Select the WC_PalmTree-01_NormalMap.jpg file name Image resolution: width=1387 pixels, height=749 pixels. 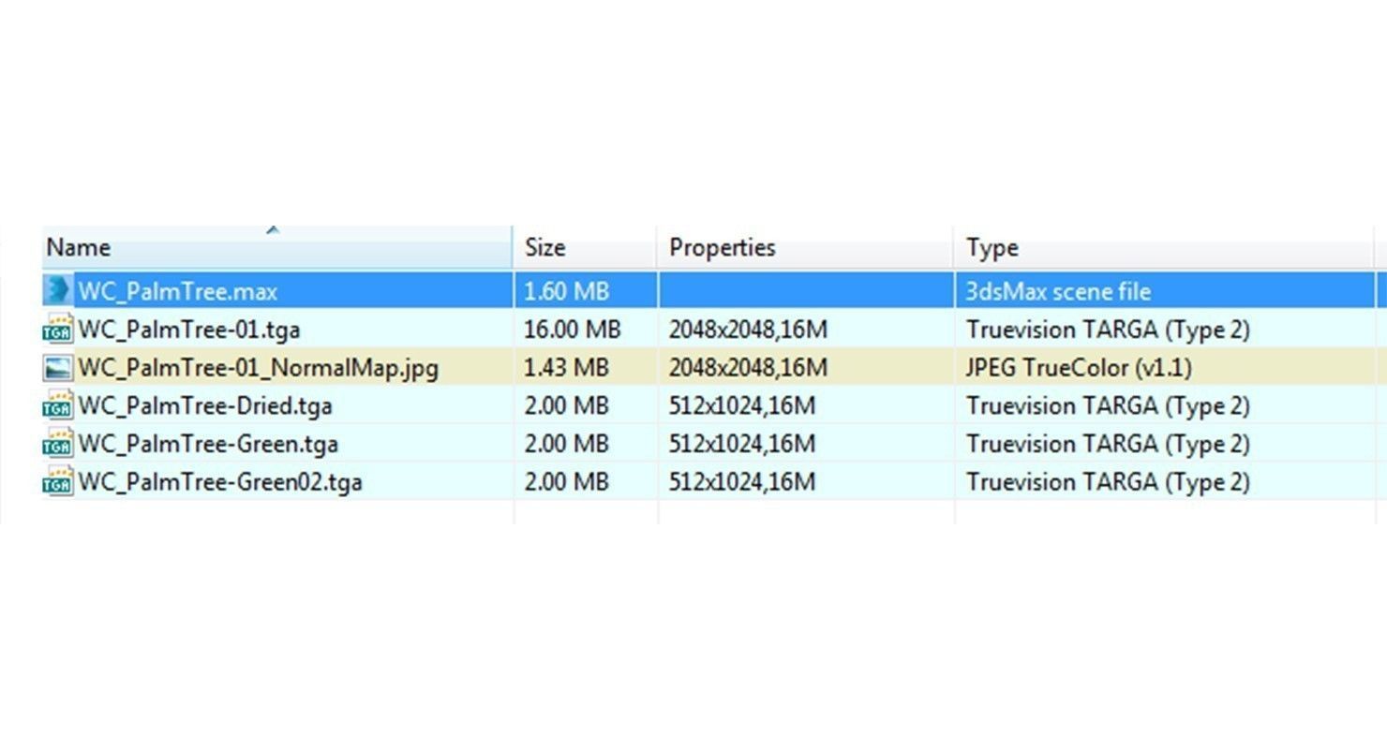tap(258, 368)
